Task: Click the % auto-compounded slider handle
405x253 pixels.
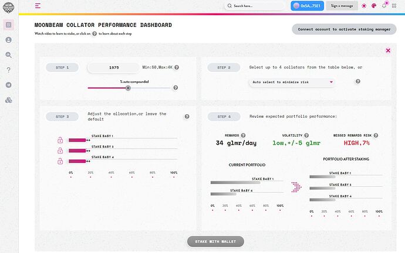Action: coord(128,88)
